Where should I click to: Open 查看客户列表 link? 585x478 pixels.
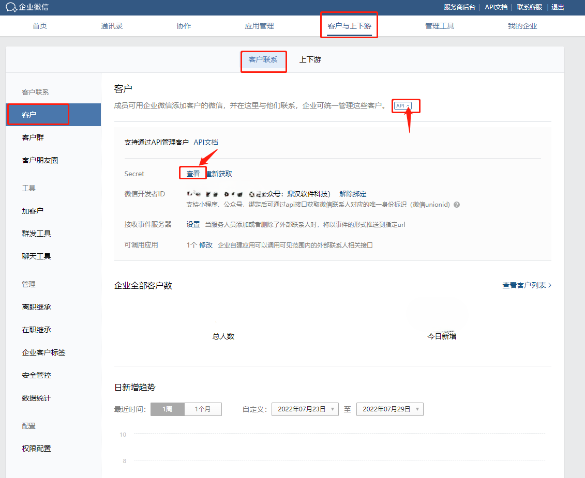[x=527, y=285]
